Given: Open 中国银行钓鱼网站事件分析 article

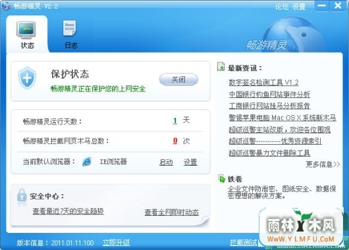Looking at the screenshot, I should tap(269, 94).
